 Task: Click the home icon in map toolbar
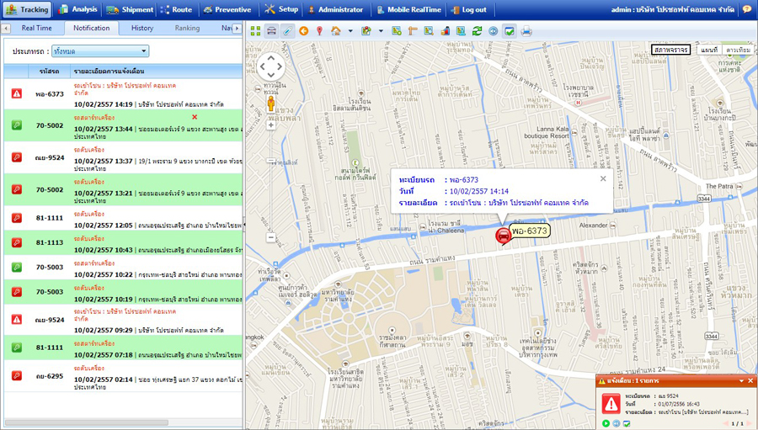[335, 31]
